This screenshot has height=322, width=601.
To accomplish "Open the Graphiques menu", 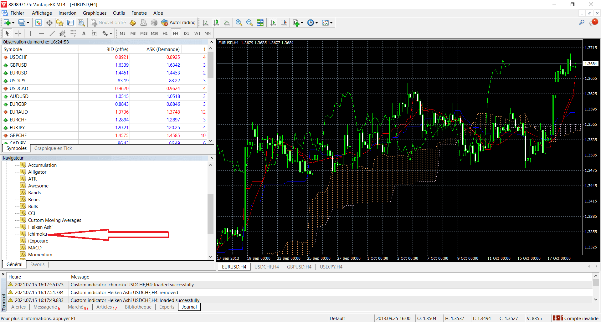I will coord(95,13).
